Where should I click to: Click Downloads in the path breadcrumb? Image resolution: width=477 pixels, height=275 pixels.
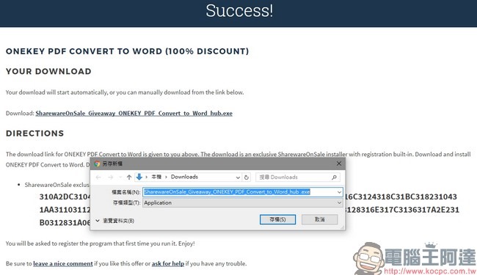click(x=184, y=177)
